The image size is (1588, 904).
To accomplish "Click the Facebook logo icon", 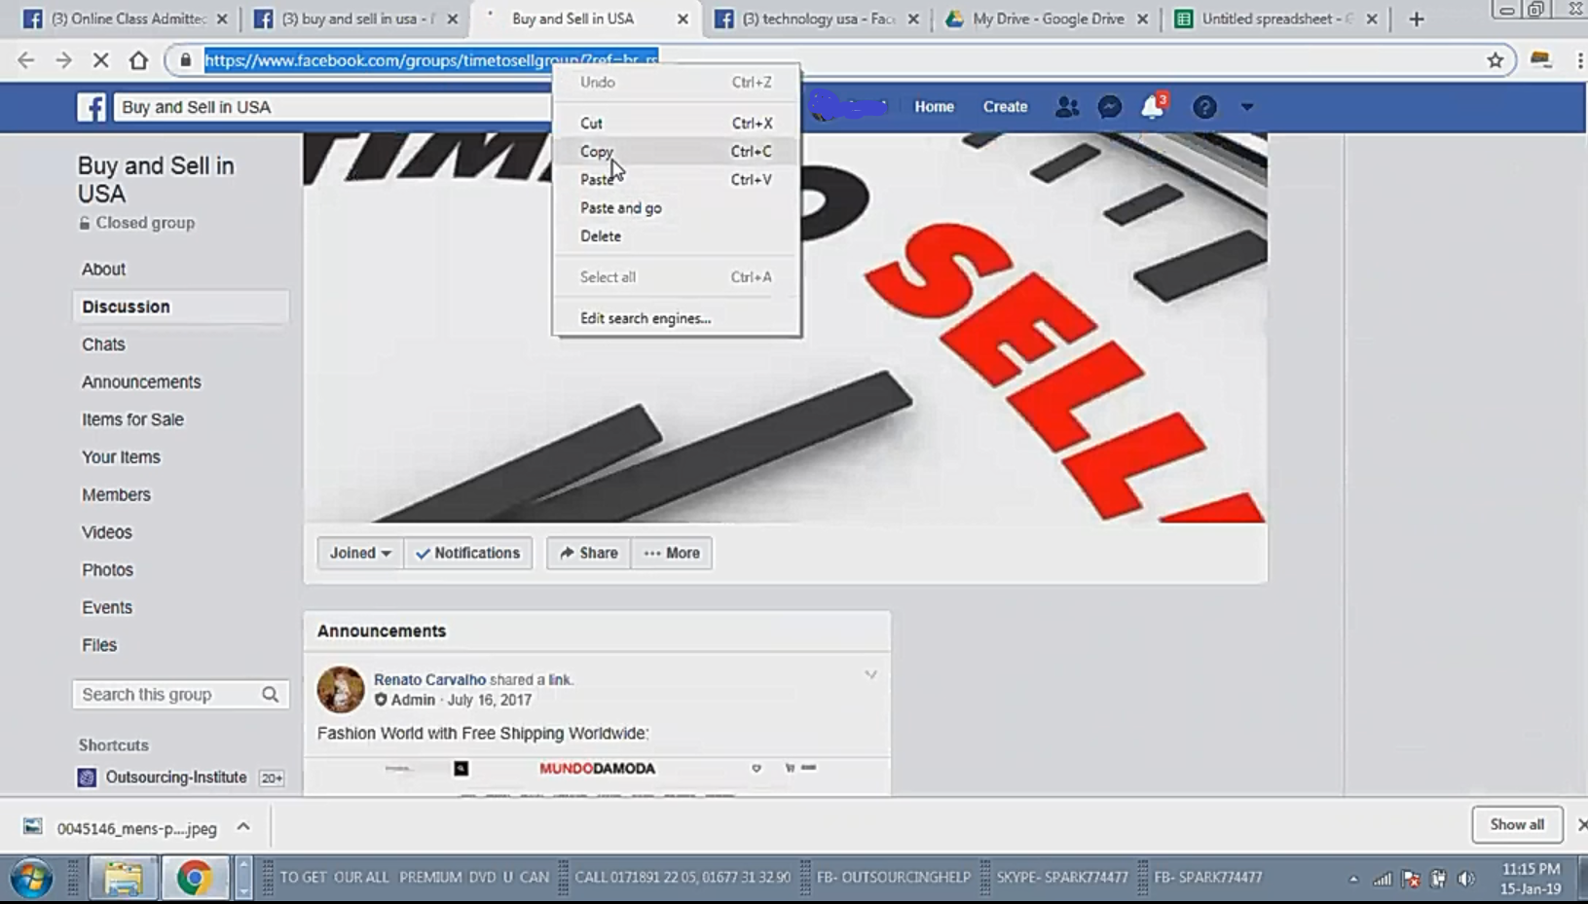I will [x=92, y=107].
